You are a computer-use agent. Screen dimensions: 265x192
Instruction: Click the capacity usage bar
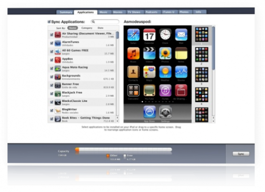pyautogui.click(x=124, y=150)
